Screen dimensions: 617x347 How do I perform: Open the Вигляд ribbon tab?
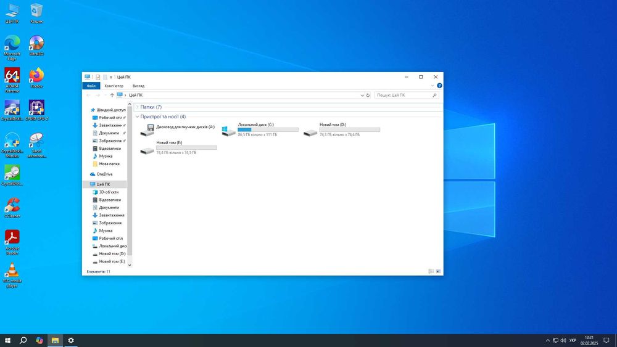click(x=138, y=86)
